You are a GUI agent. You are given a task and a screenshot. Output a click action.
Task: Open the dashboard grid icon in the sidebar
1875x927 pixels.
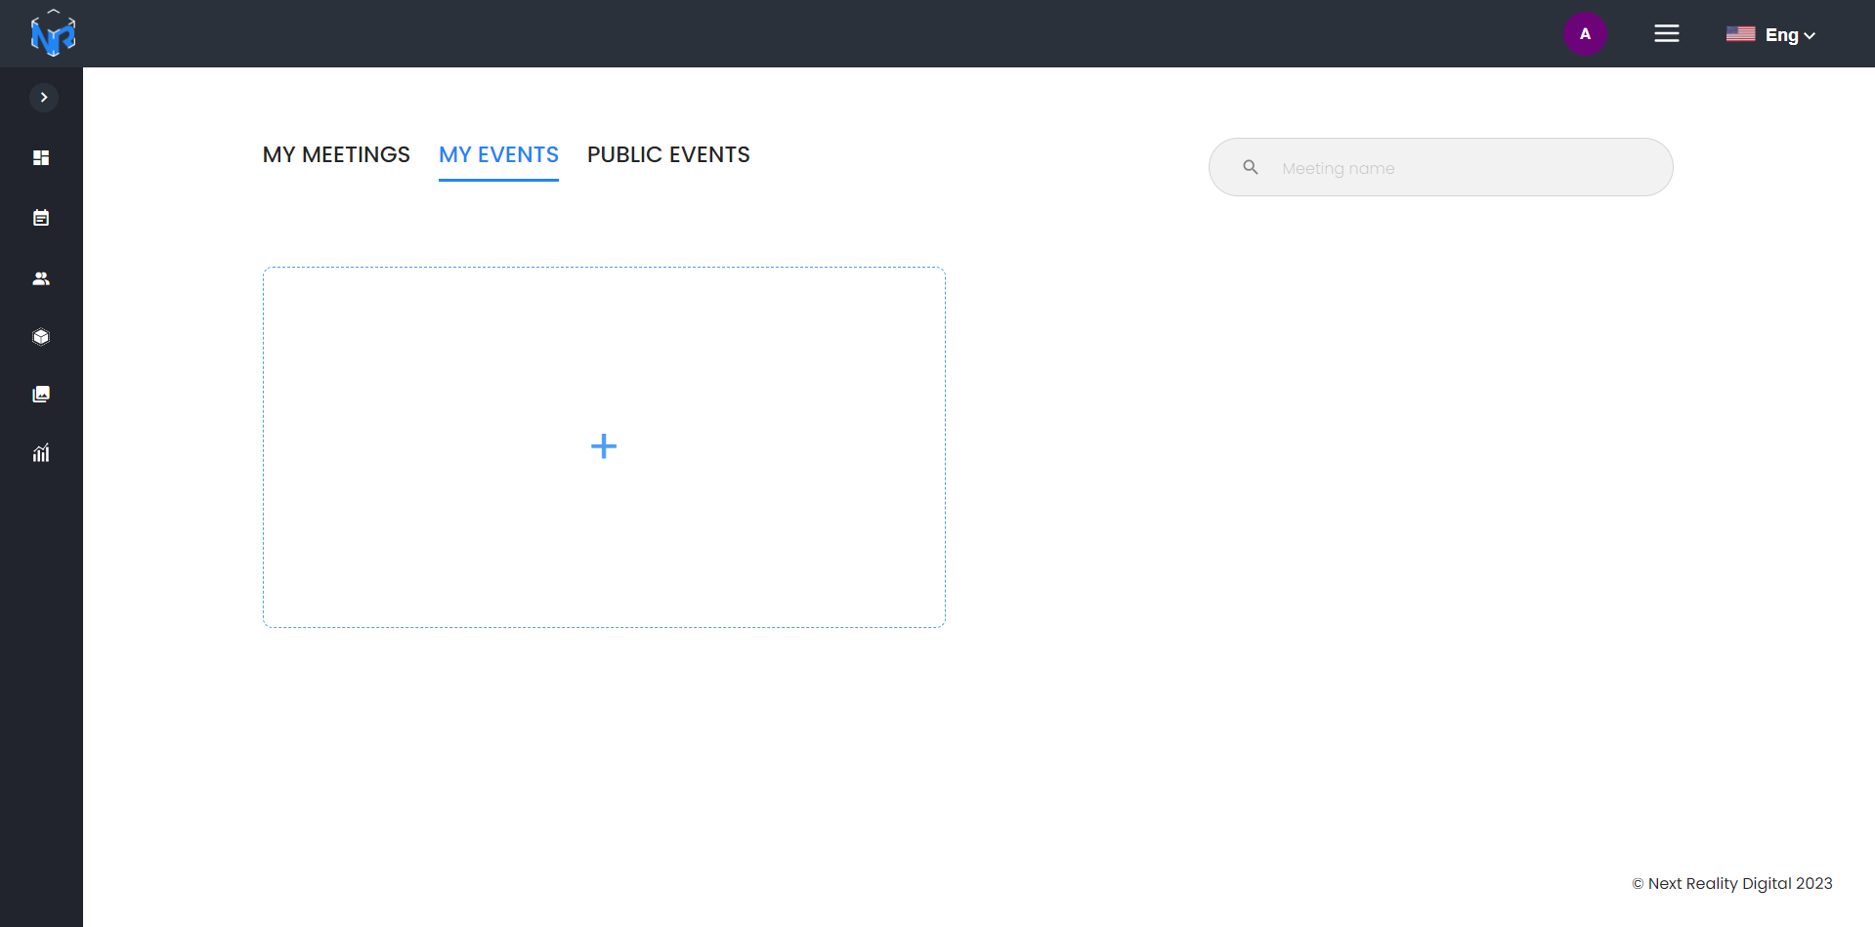pos(41,157)
